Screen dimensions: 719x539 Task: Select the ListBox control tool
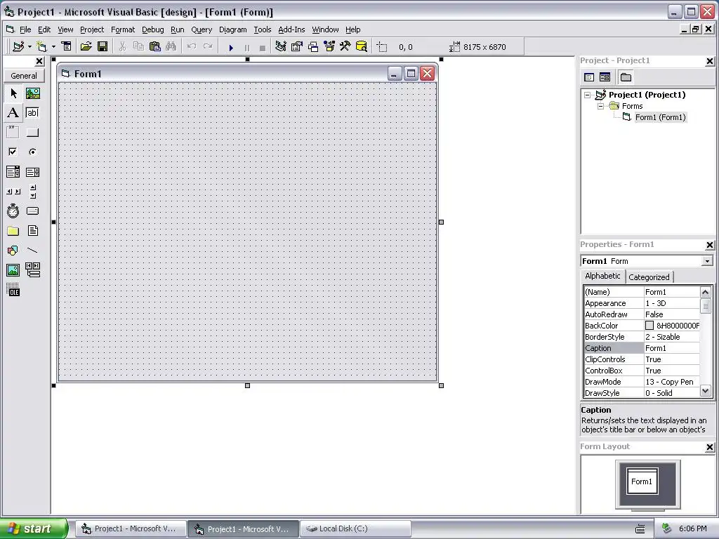[32, 172]
